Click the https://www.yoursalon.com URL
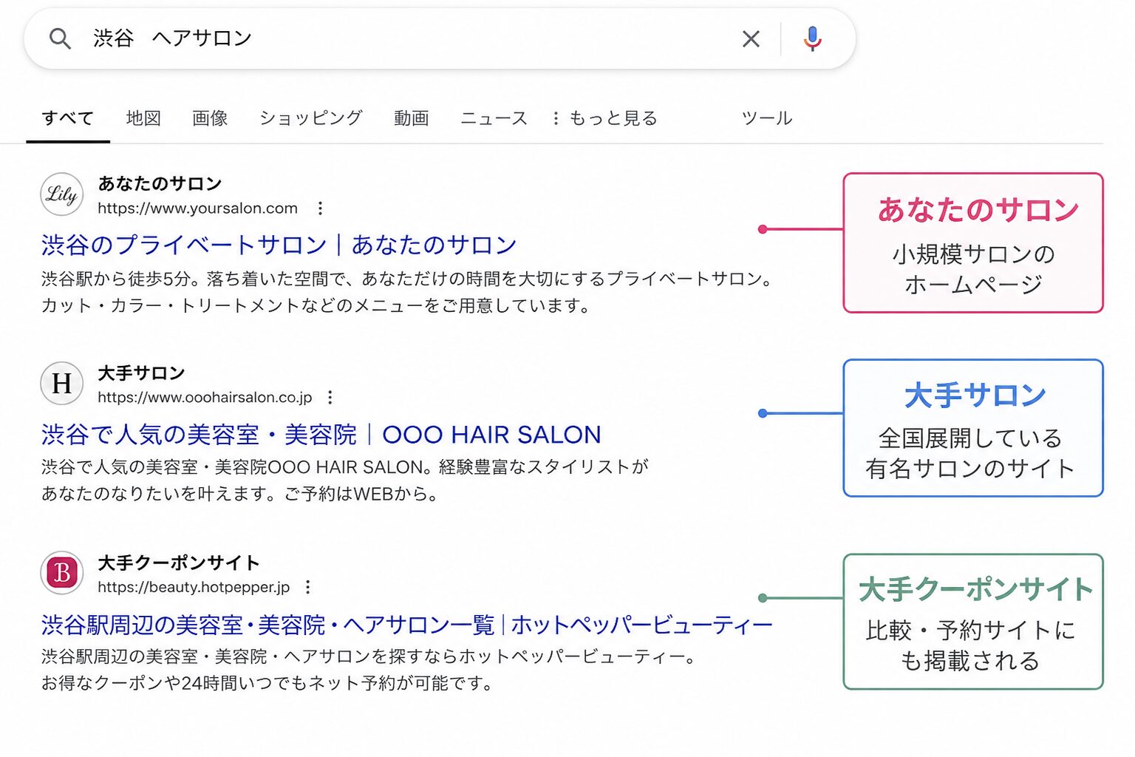1135x757 pixels. click(197, 208)
